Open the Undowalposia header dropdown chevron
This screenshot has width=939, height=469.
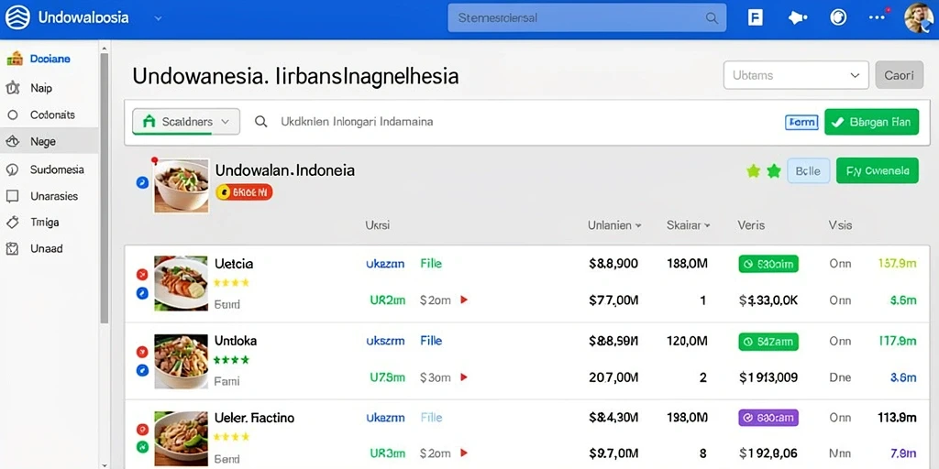[158, 18]
